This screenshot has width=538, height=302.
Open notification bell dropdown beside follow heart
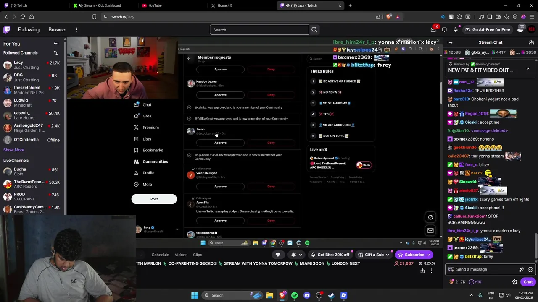(297, 255)
